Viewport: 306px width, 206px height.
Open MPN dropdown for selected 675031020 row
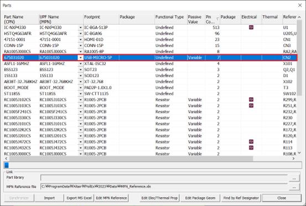point(80,57)
